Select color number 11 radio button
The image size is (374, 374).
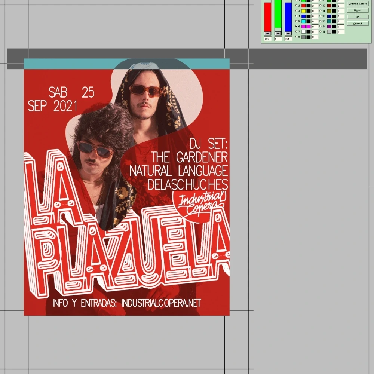(x=321, y=11)
